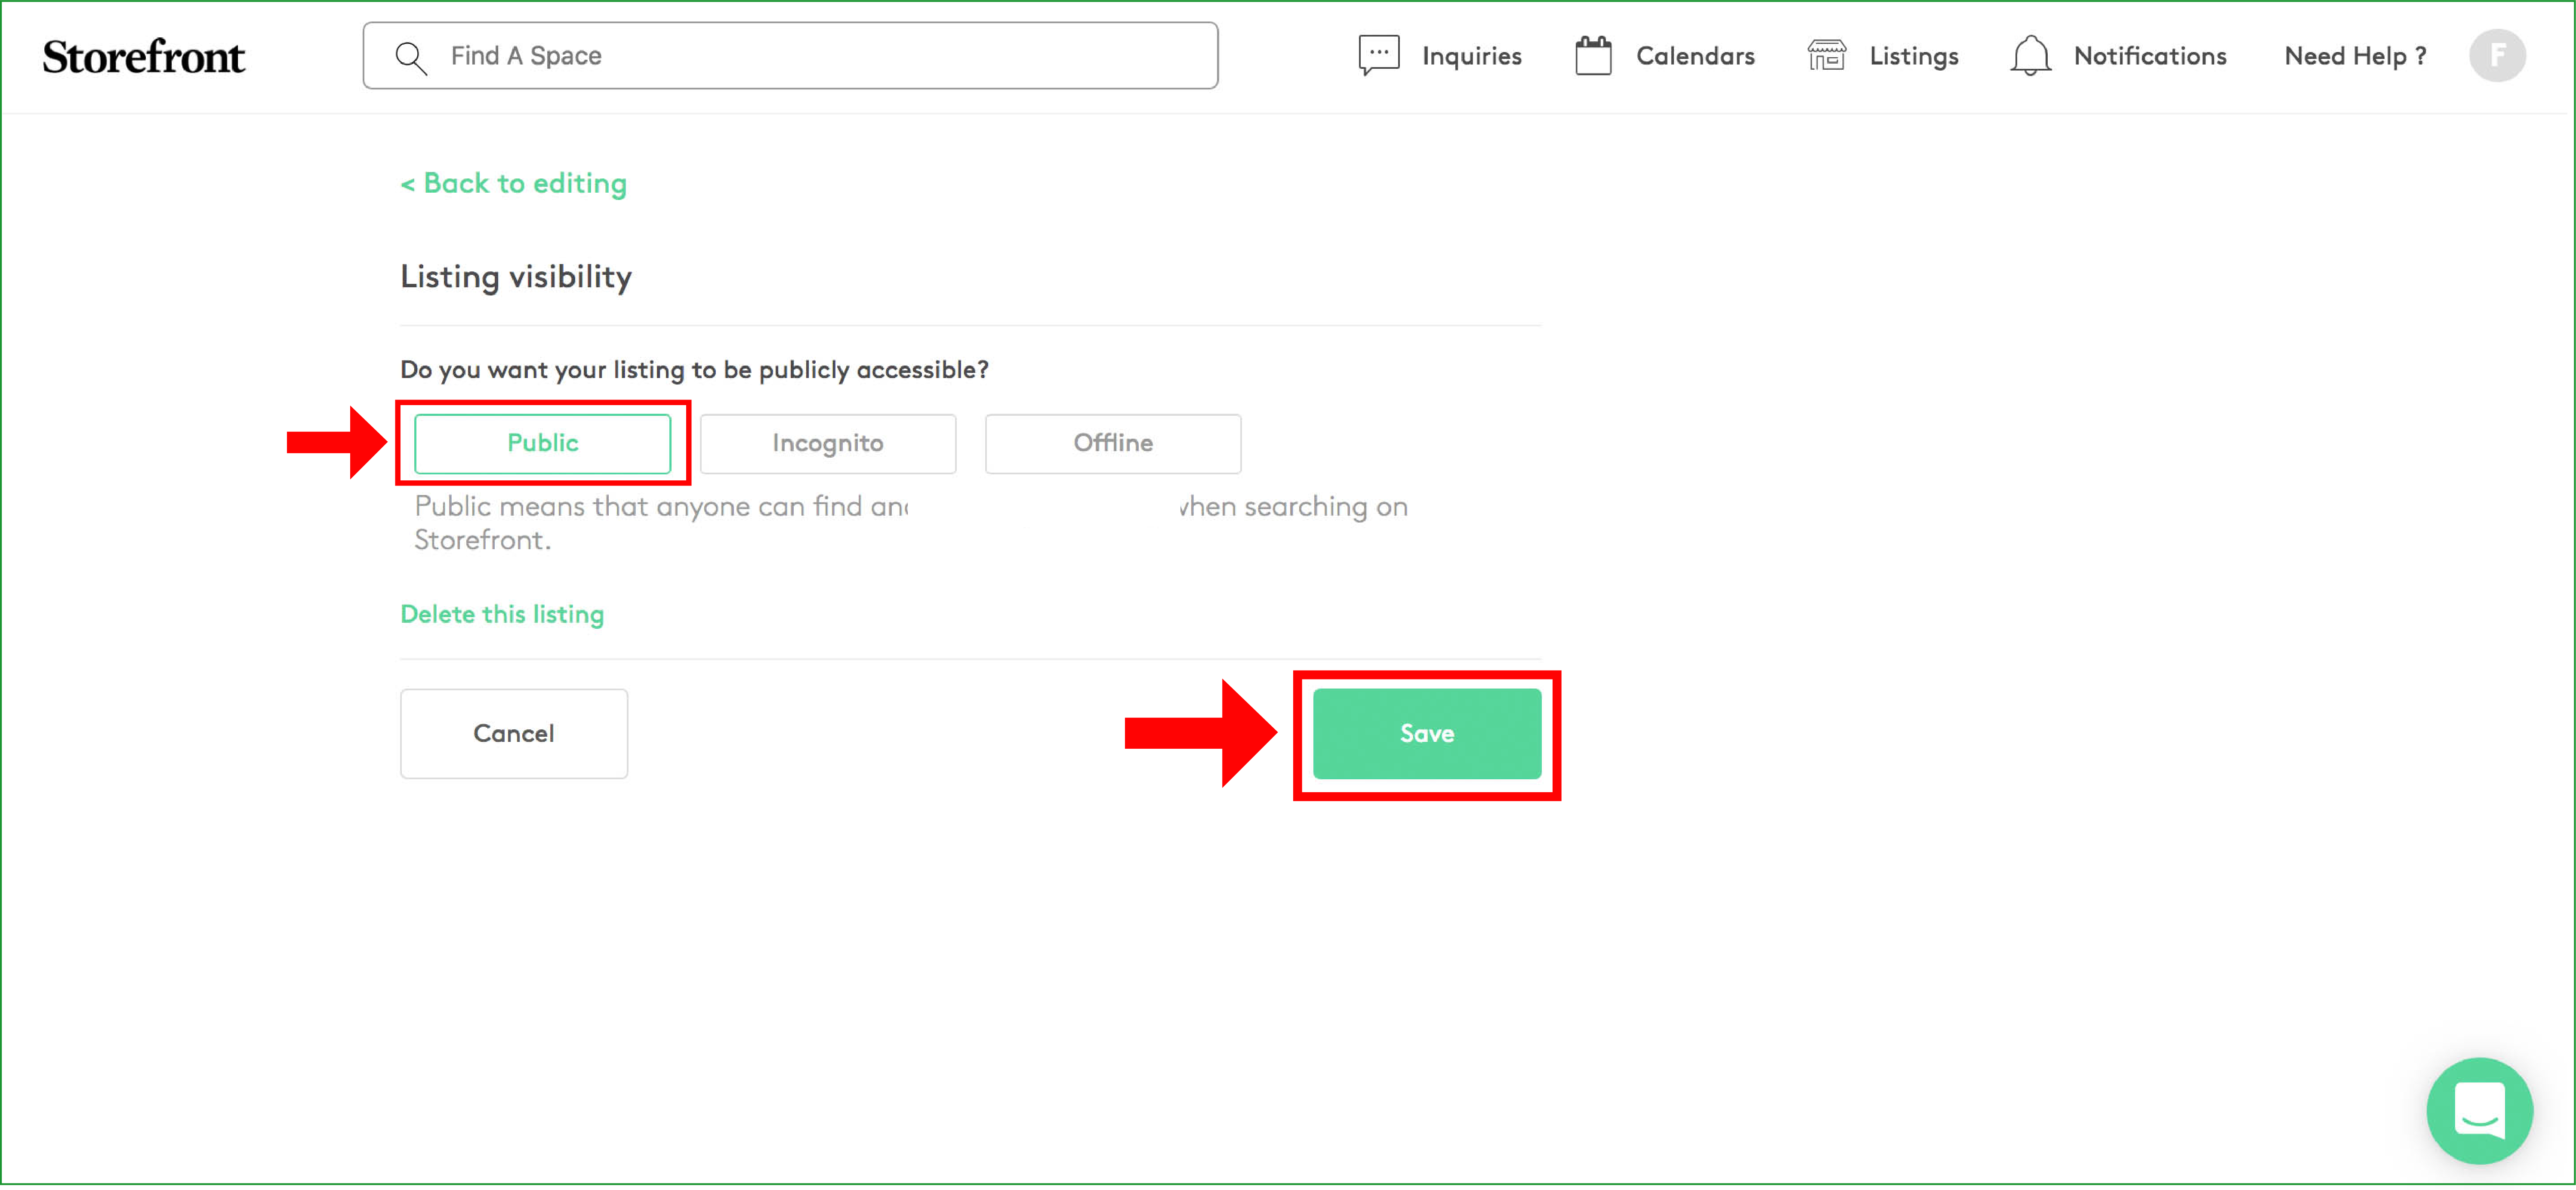This screenshot has height=1190, width=2576.
Task: Open the Notifications menu item
Action: pyautogui.click(x=2149, y=56)
